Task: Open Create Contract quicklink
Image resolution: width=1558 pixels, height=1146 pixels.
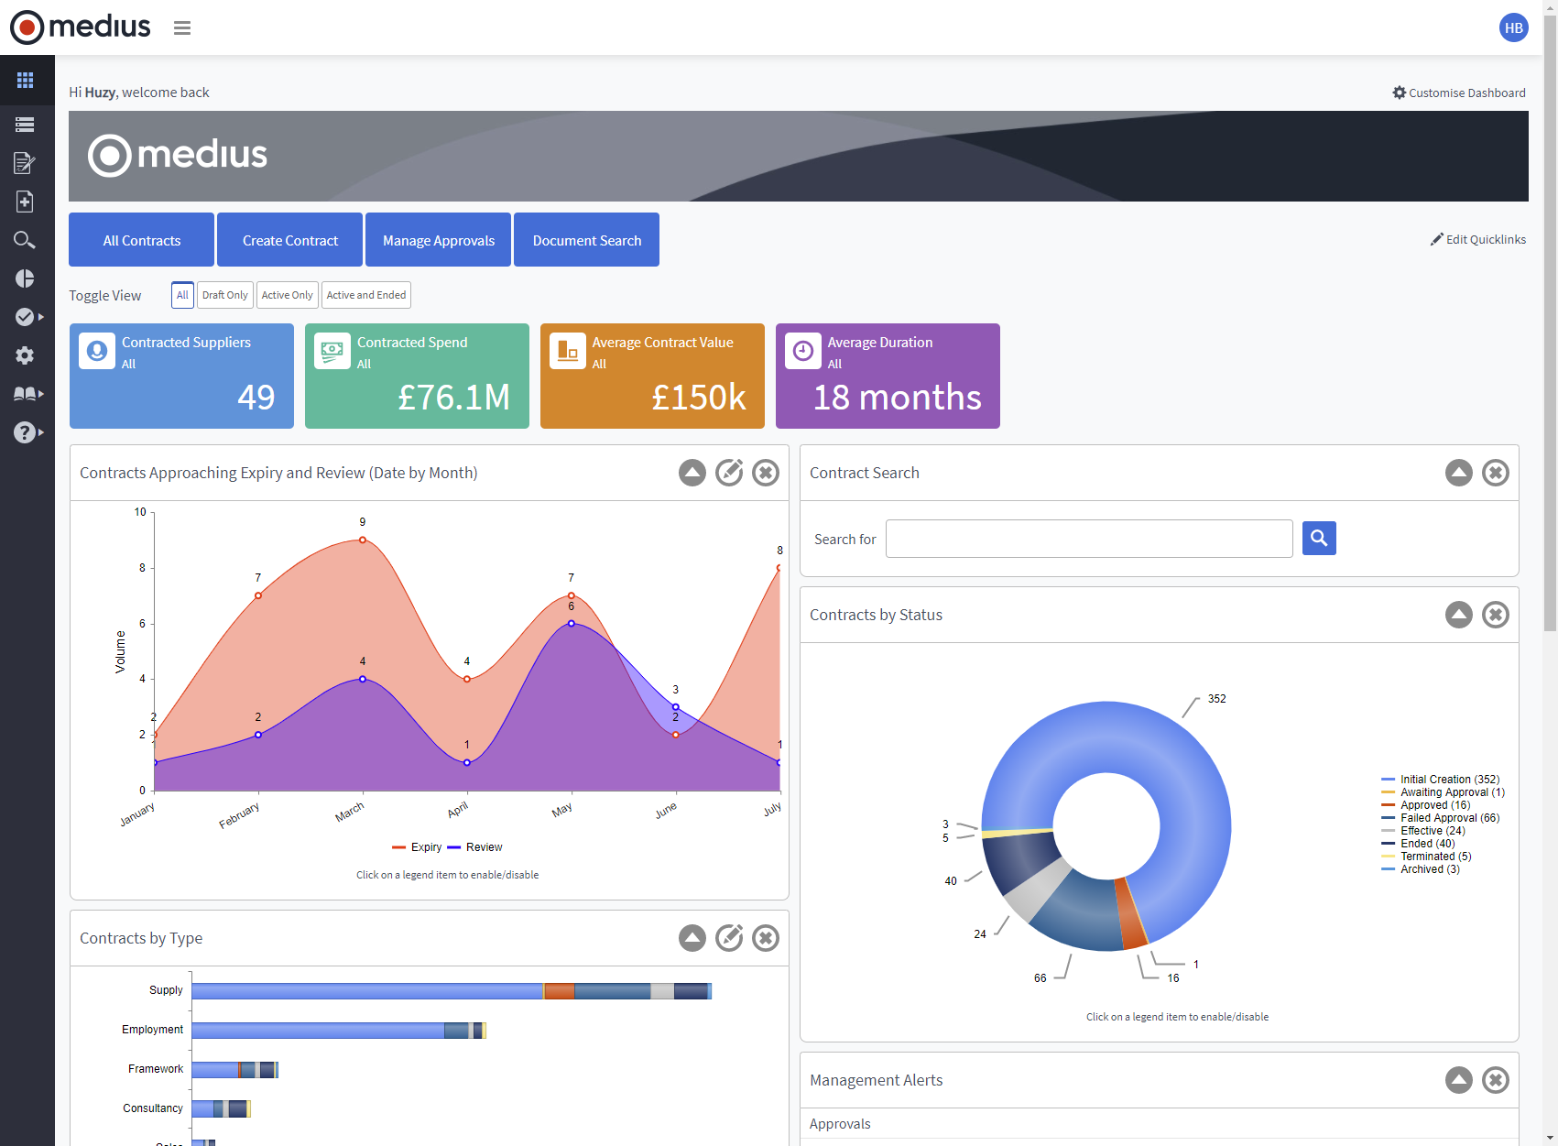Action: tap(290, 240)
